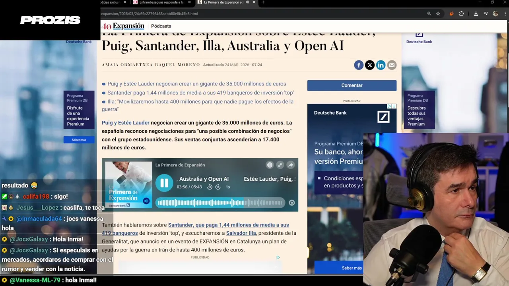Click Programa Premium DB box on left banner
Image resolution: width=509 pixels, height=286 pixels.
pos(79,110)
